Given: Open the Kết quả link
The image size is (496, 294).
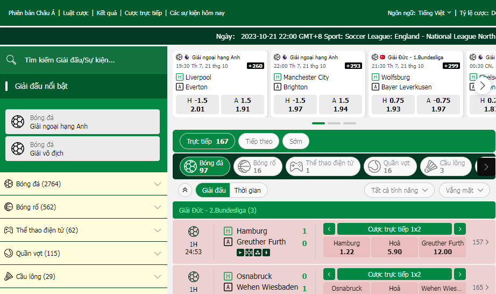Looking at the screenshot, I should coord(107,13).
